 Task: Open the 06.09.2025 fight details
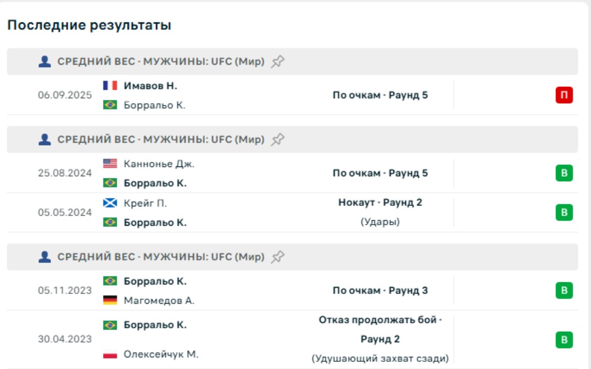(65, 96)
